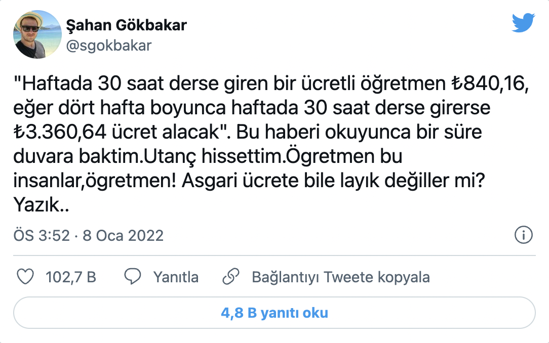Screen dimensions: 549x343
Task: Open the tweet info circle icon
Action: click(x=523, y=235)
